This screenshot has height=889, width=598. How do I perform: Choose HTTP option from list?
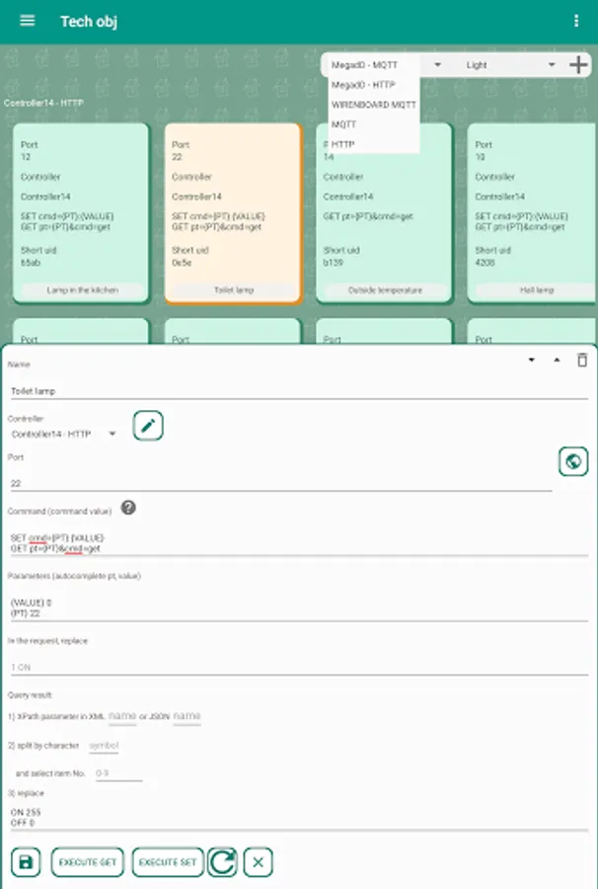[374, 144]
